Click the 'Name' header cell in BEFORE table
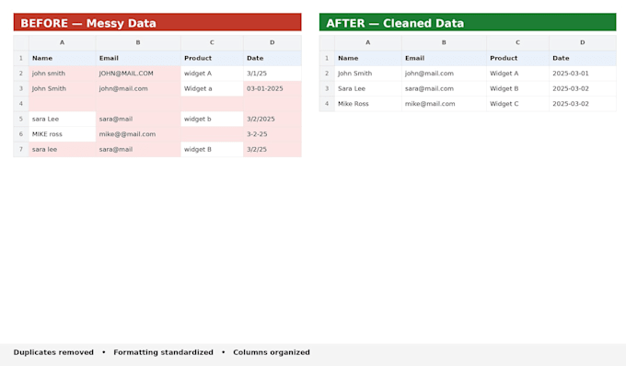Screen dimensions: 626x366 coord(63,58)
